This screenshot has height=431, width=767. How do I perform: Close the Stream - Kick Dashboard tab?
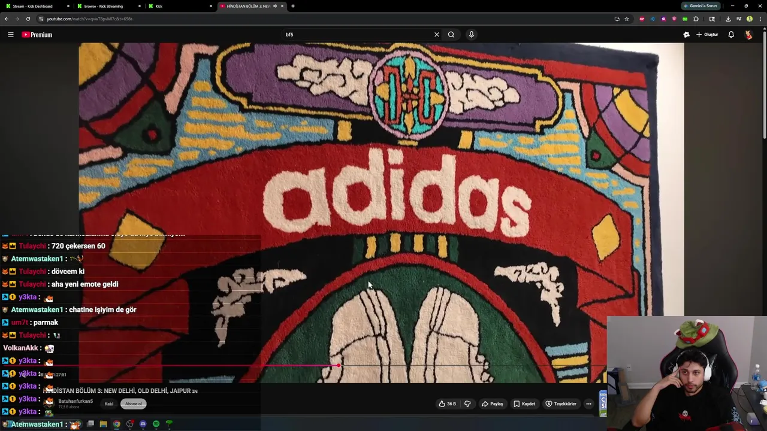coord(67,6)
